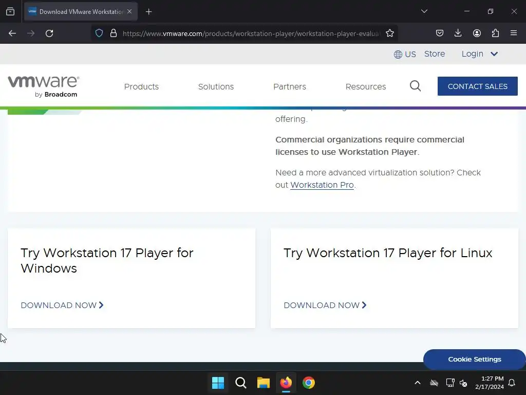Click the Firefox taskbar icon
Viewport: 526px width, 395px height.
coord(286,383)
